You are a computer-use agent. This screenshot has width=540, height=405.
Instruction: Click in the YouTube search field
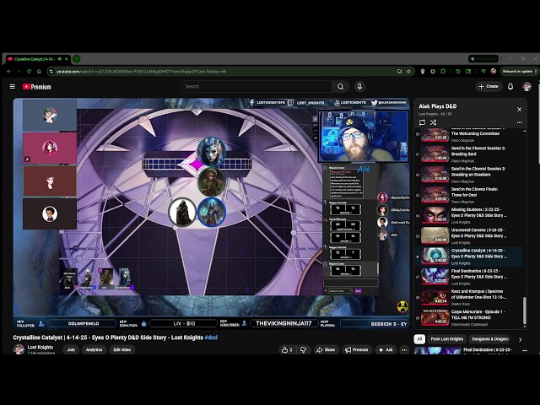256,86
